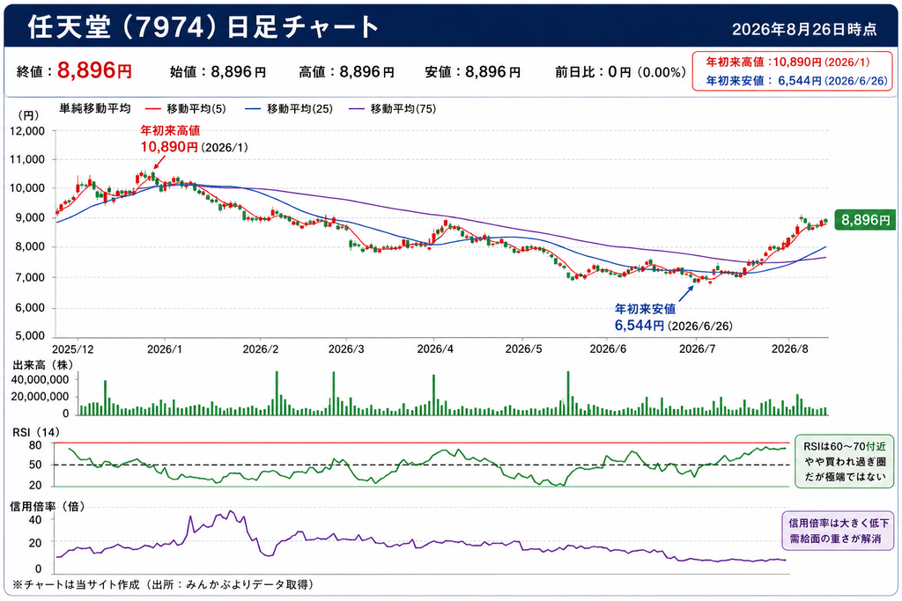902x601 pixels.
Task: Click the chart title 任天堂 (7974) 日足チャート
Action: [203, 27]
